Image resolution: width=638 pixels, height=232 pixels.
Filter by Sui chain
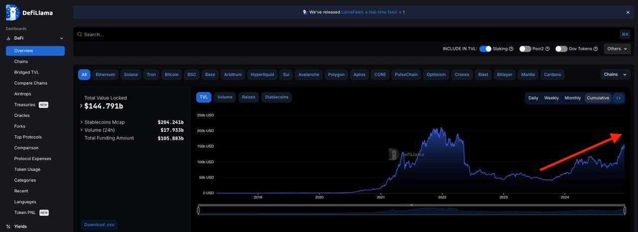pos(286,75)
